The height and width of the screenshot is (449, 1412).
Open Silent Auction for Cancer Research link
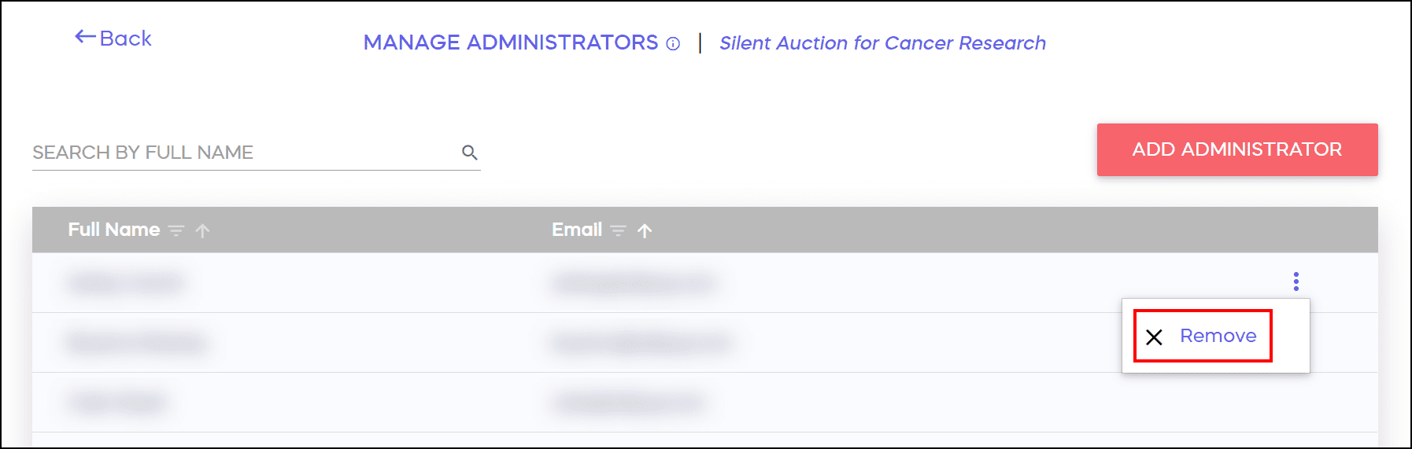tap(882, 43)
